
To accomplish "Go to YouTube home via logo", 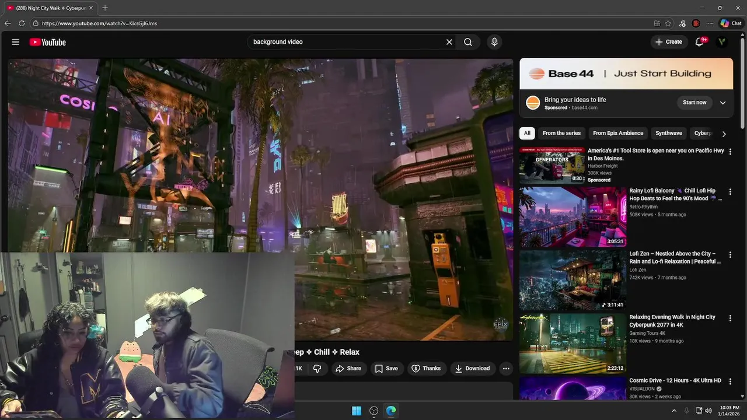I will (x=47, y=42).
